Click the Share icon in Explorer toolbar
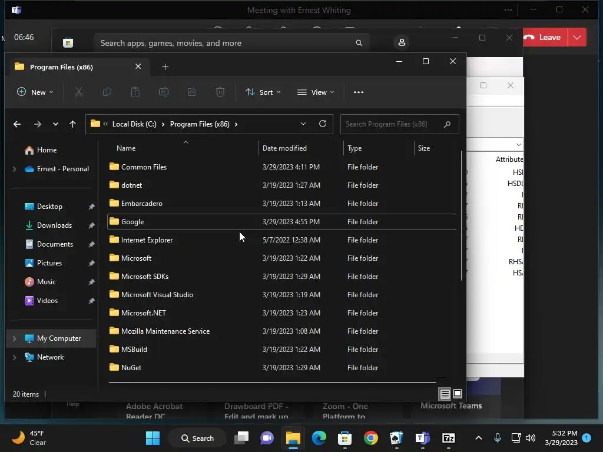This screenshot has width=603, height=452. coord(191,92)
